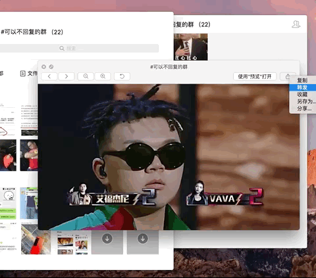Open image with Preview app button
316x278 pixels.
coord(255,76)
